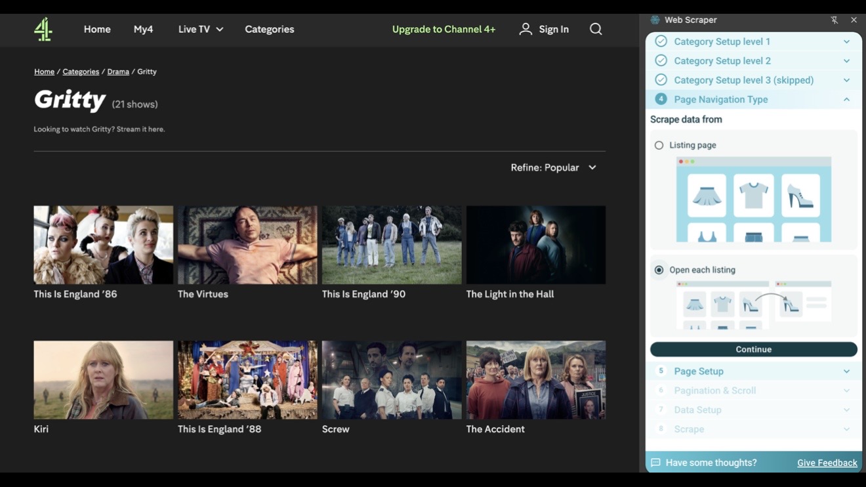Image resolution: width=866 pixels, height=487 pixels.
Task: Click the Channel 4 logo
Action: coord(43,30)
